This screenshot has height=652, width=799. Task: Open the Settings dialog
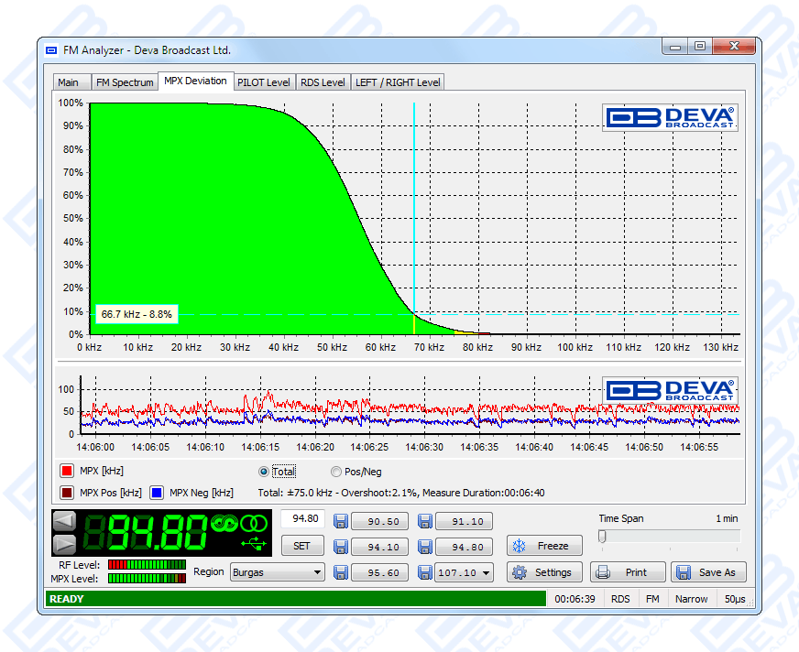544,572
